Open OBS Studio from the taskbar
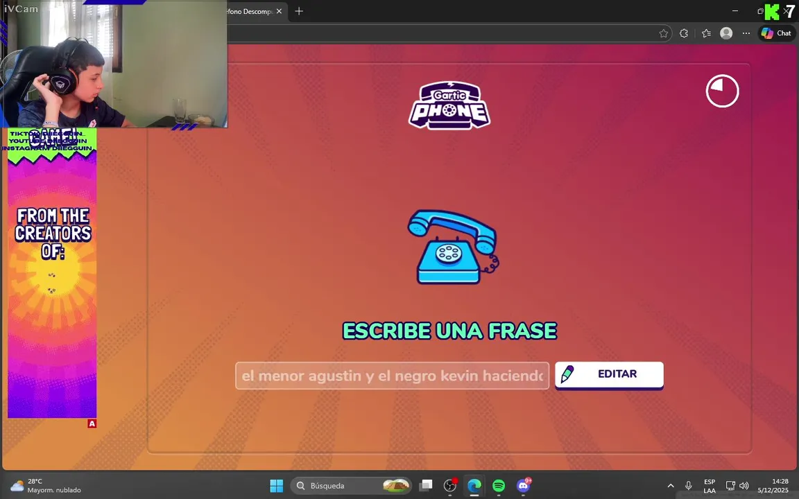The height and width of the screenshot is (499, 799). (450, 486)
